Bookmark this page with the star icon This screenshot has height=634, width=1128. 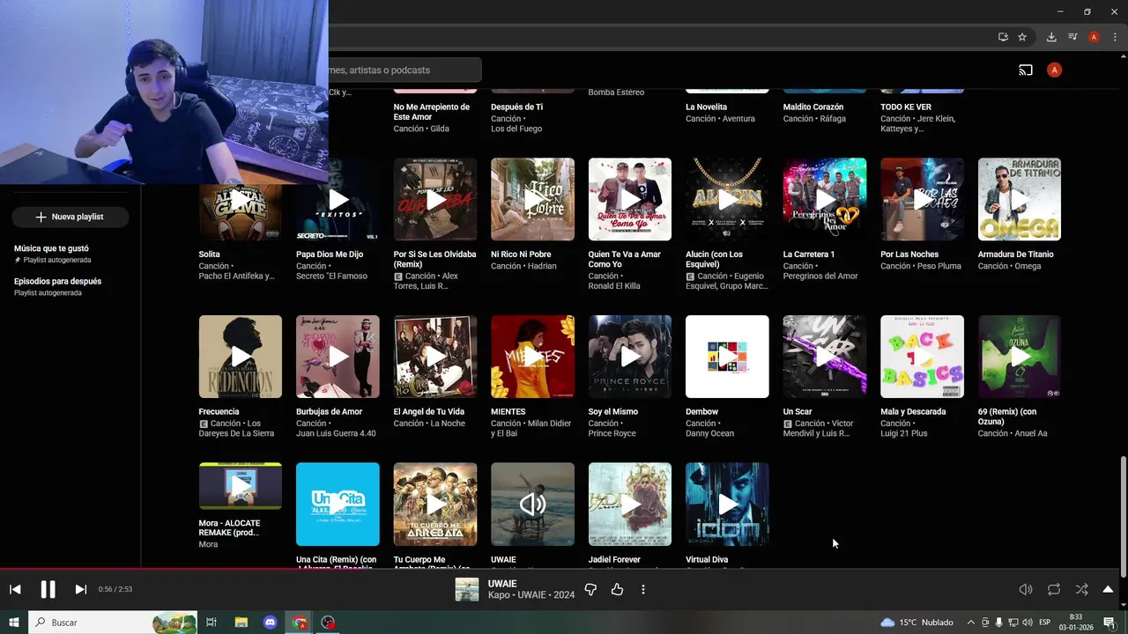tap(1022, 37)
